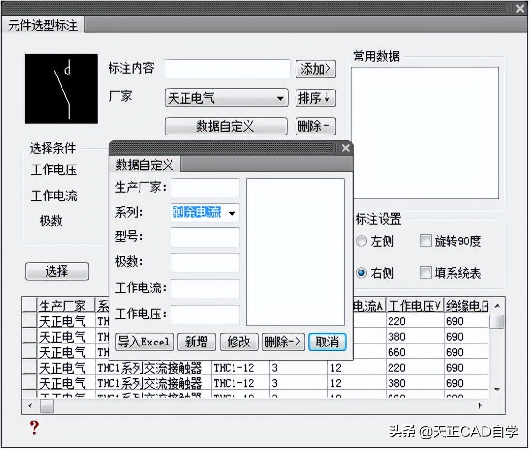Click 取消 to cancel the dialog

tap(327, 342)
